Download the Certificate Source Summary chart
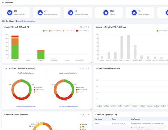This screenshot has height=130, width=168. click(88, 115)
